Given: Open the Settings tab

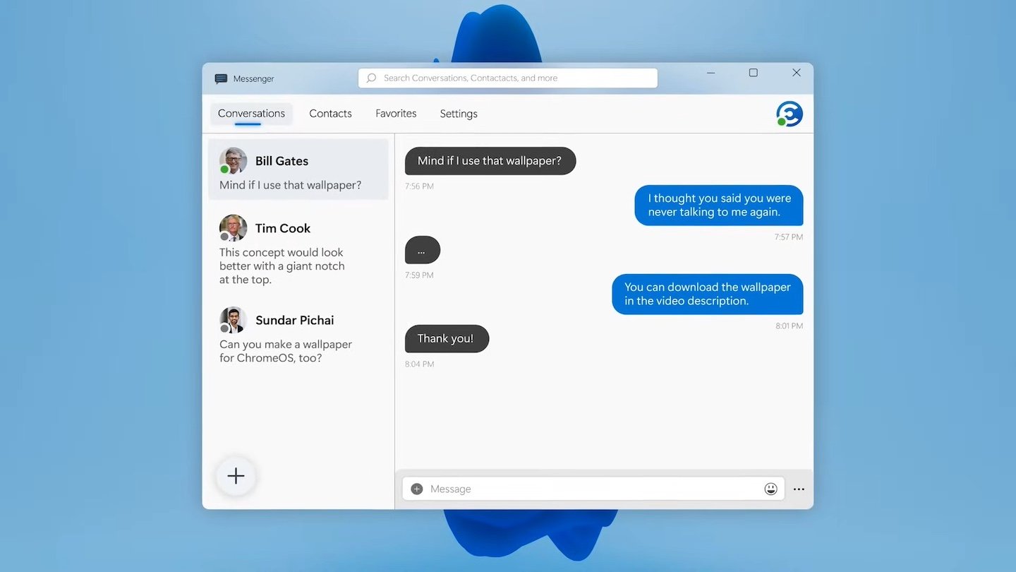Looking at the screenshot, I should 459,114.
